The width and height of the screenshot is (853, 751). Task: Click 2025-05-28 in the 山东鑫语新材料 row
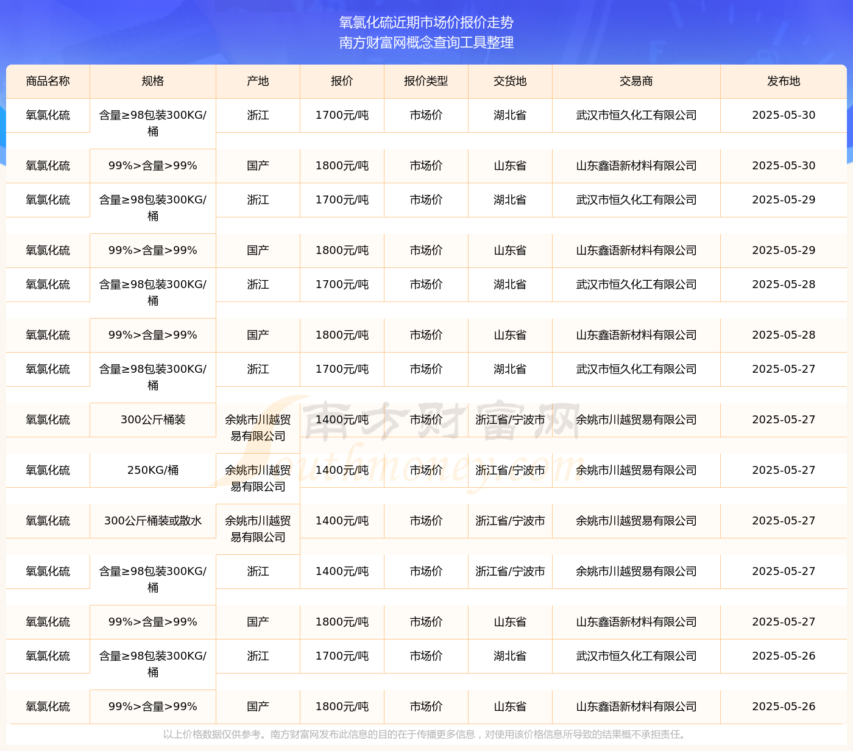tap(784, 335)
